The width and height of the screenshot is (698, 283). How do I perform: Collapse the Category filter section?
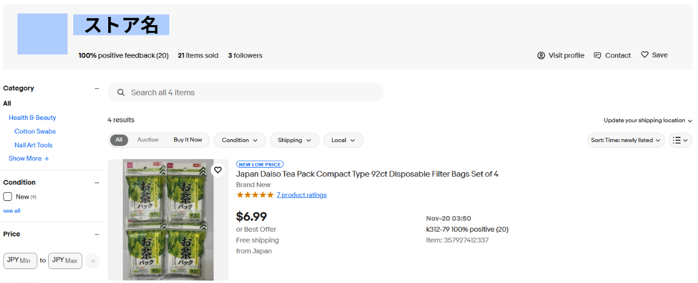coord(97,89)
